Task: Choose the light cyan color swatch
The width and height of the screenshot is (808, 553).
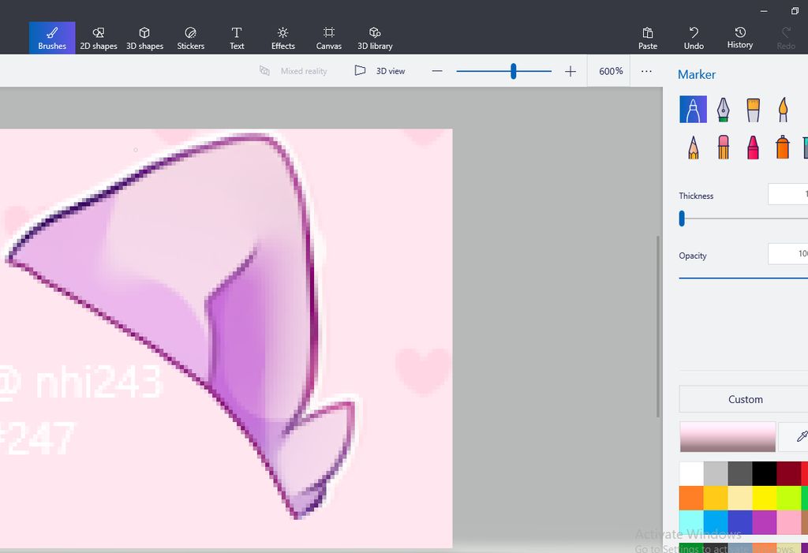Action: click(691, 522)
